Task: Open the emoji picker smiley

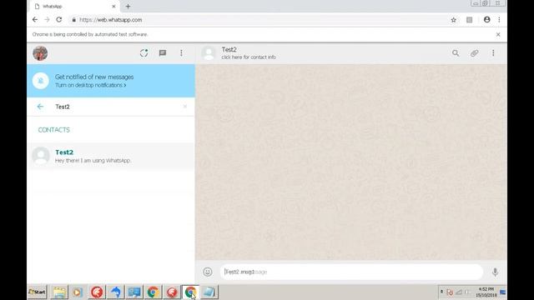Action: coord(208,272)
